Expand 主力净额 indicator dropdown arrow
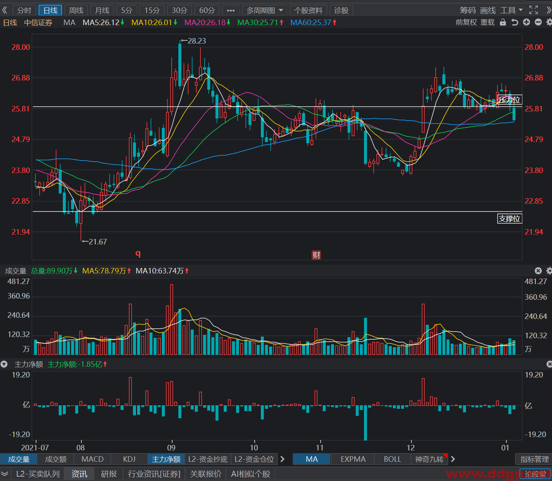Screen dimensions: 552x481 pyautogui.click(x=4, y=364)
